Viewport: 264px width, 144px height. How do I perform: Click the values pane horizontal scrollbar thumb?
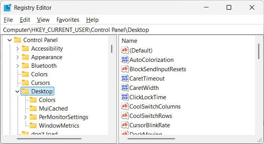click(x=151, y=139)
